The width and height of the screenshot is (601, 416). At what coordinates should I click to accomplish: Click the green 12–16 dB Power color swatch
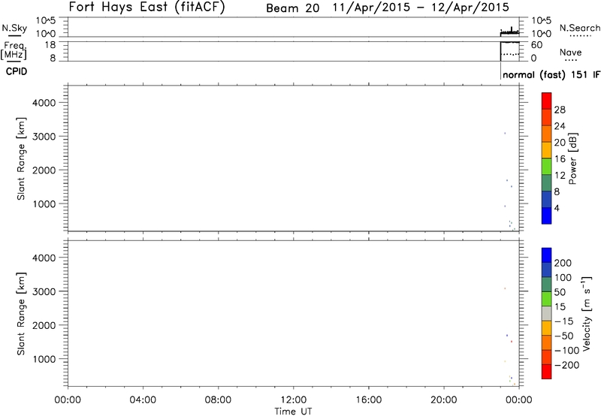pyautogui.click(x=547, y=167)
